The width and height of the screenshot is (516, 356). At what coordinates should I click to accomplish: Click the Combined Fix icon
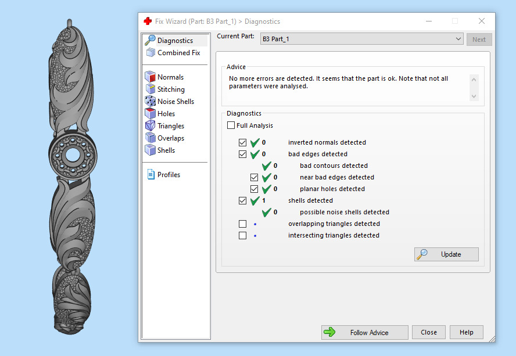pos(150,52)
